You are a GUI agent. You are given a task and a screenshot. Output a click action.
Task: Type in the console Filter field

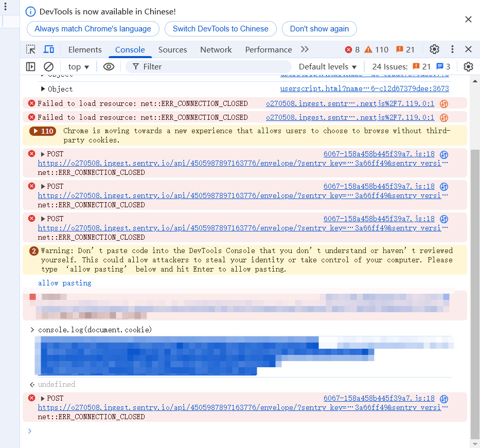tap(211, 66)
